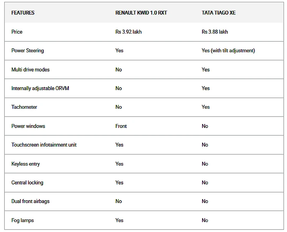Click the Keyless entry row label
287x232 pixels.
pyautogui.click(x=25, y=164)
